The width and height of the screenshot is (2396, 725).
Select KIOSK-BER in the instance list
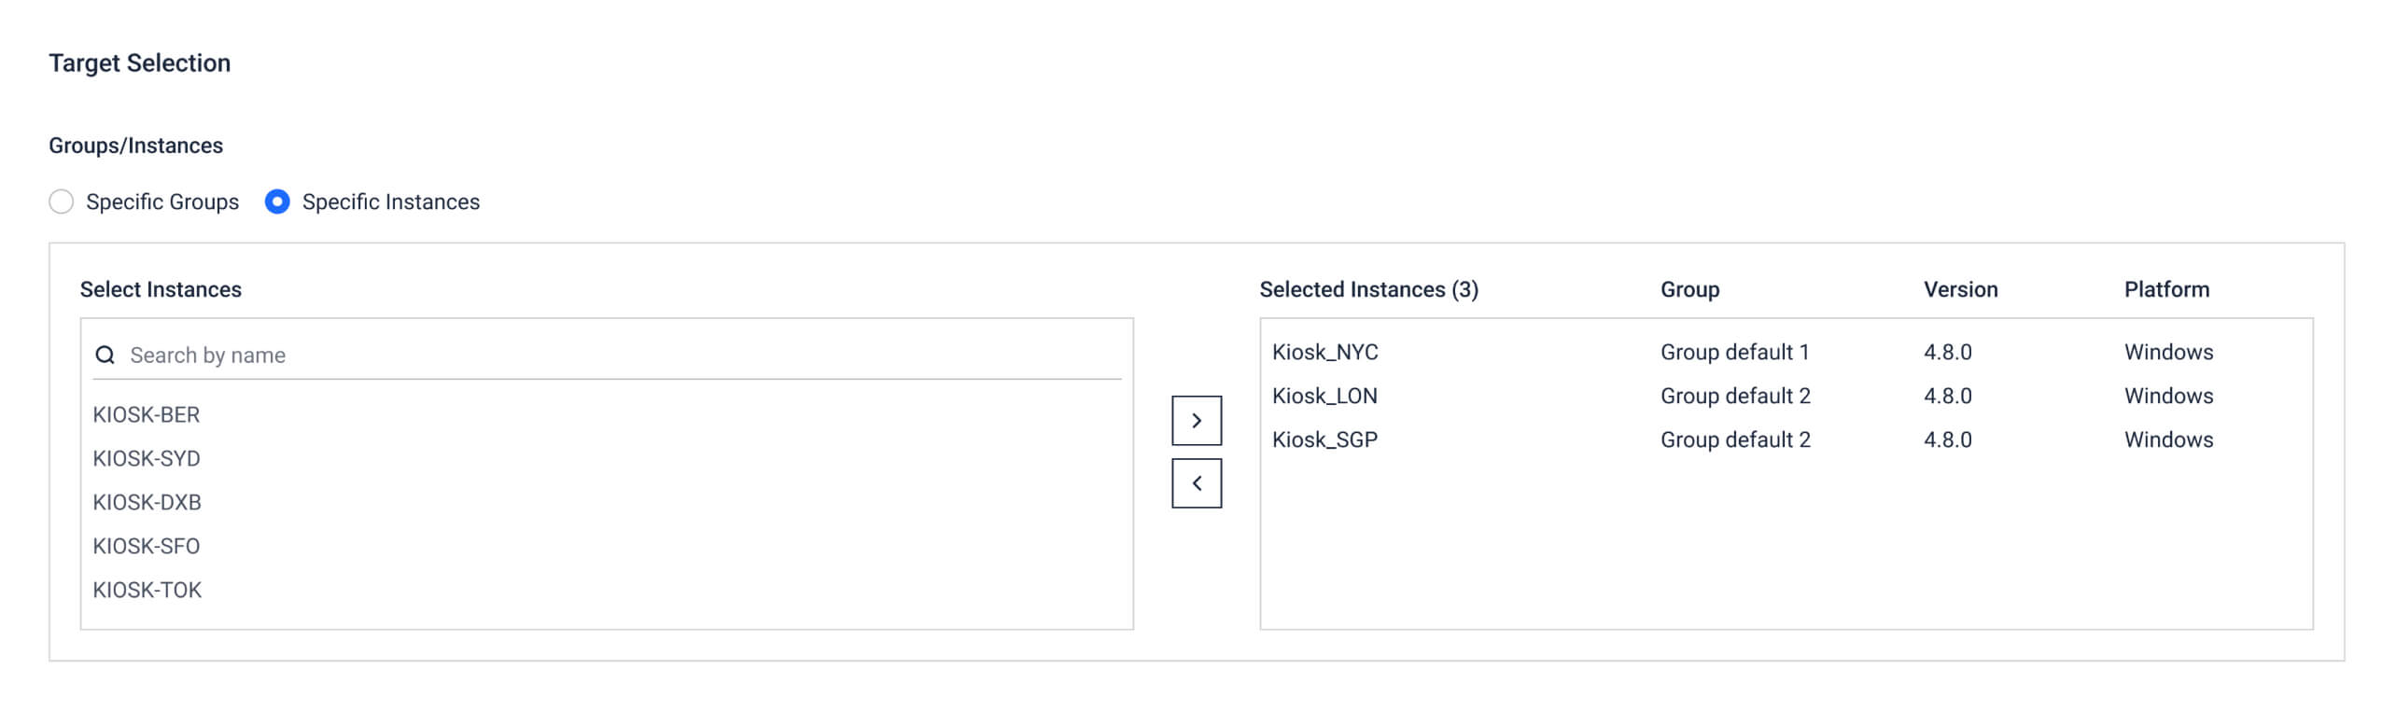147,415
